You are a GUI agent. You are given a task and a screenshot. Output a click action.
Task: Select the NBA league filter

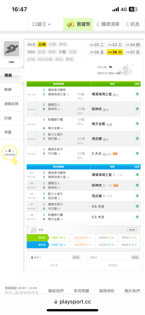(31, 52)
